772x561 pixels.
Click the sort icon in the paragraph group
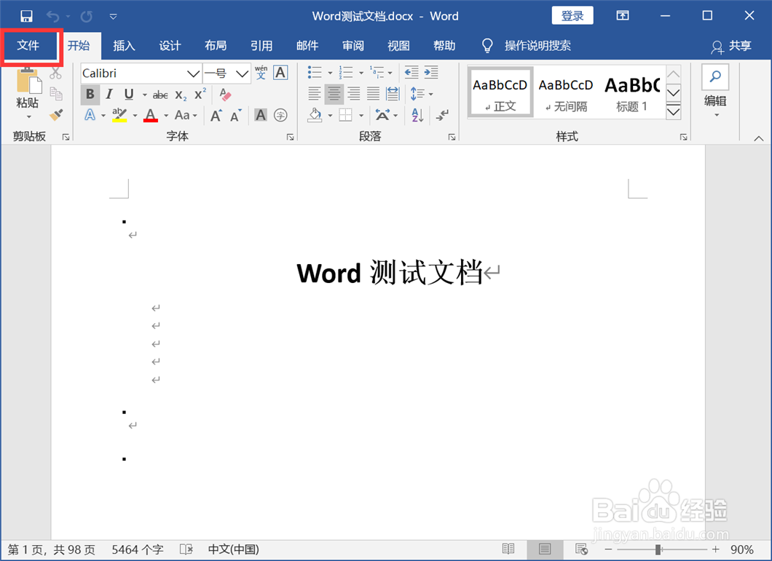click(x=417, y=115)
